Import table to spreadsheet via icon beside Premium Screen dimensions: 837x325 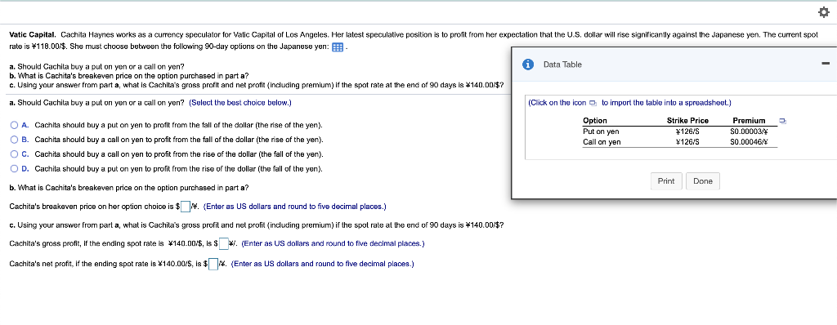782,121
